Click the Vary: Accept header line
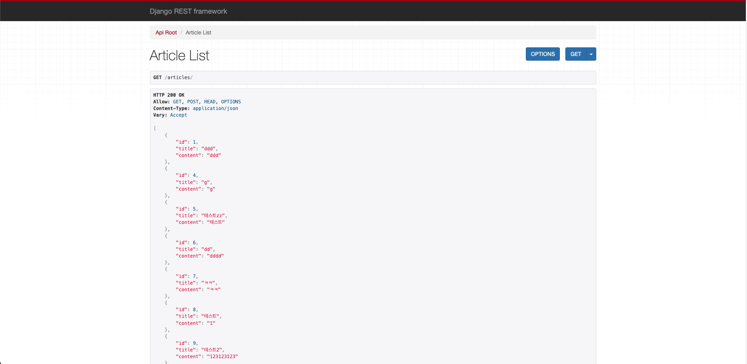Viewport: 747px width, 364px height. (170, 115)
